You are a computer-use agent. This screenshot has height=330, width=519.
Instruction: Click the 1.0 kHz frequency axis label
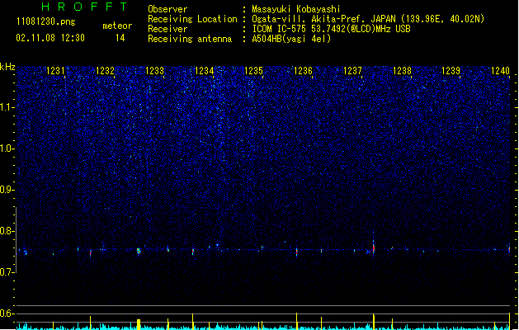pos(7,148)
